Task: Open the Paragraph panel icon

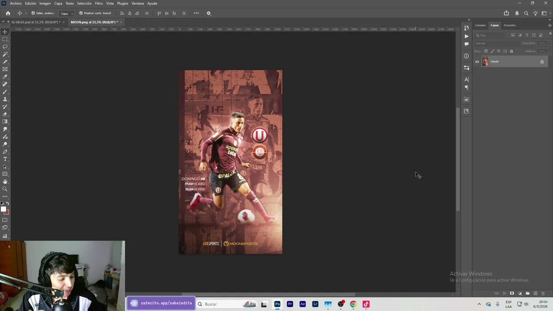Action: 466,88
